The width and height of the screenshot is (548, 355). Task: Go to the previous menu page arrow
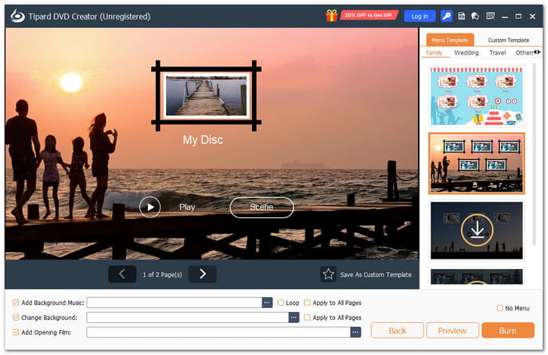point(121,274)
